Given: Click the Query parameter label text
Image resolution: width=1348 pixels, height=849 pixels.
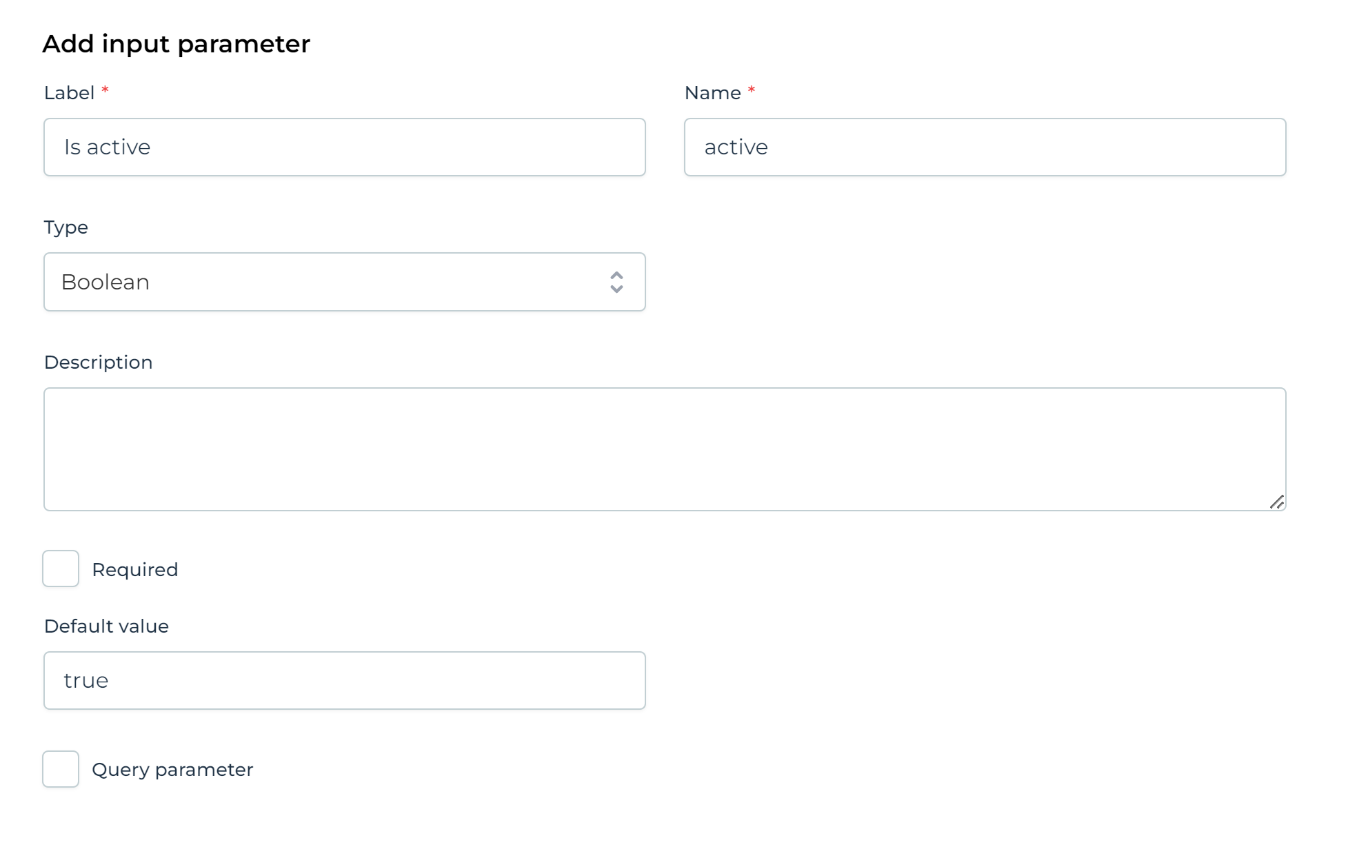Looking at the screenshot, I should (x=173, y=769).
